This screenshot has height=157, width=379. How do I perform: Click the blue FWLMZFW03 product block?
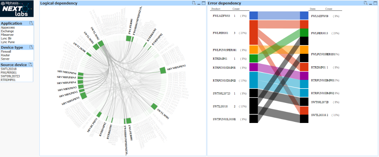point(253,16)
